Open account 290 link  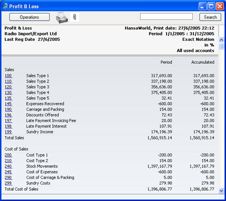8,177
